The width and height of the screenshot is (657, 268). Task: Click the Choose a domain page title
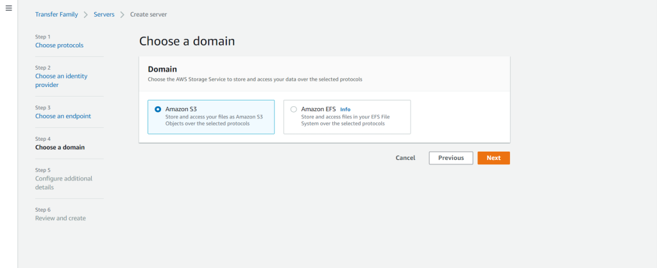coord(187,41)
